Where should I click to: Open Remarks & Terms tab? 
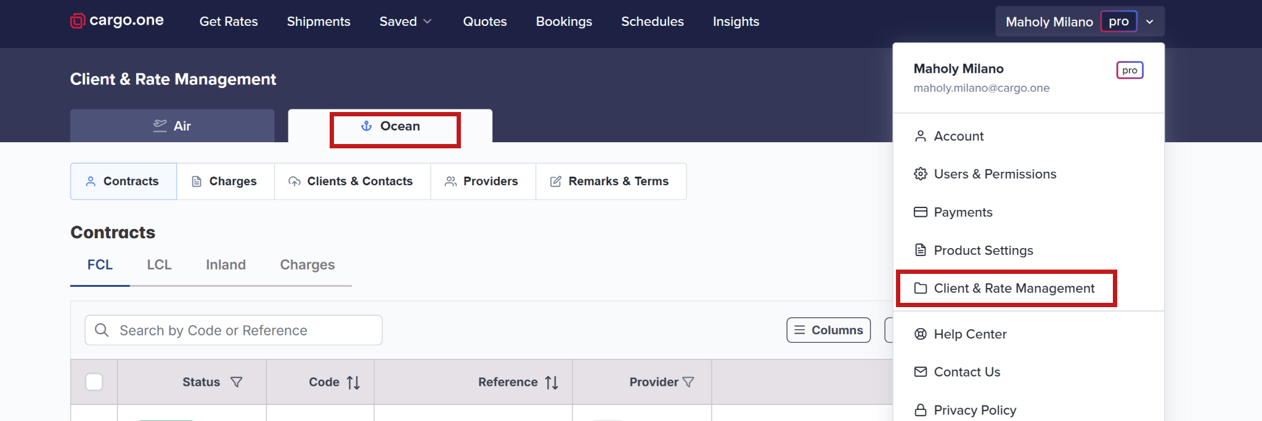tap(611, 182)
